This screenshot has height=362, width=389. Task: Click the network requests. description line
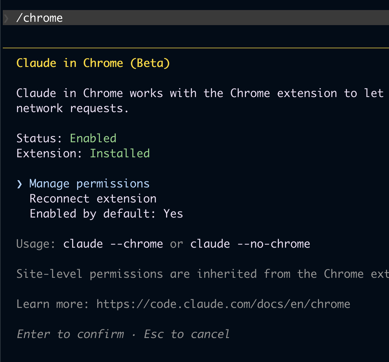pyautogui.click(x=72, y=108)
